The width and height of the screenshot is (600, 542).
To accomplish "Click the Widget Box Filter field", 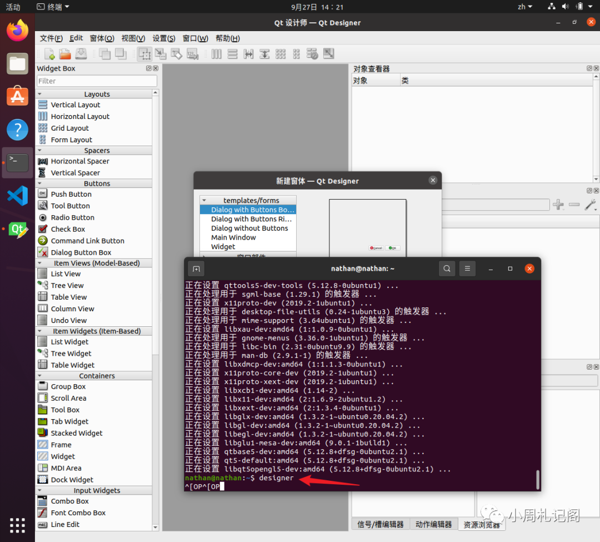I will [x=97, y=81].
